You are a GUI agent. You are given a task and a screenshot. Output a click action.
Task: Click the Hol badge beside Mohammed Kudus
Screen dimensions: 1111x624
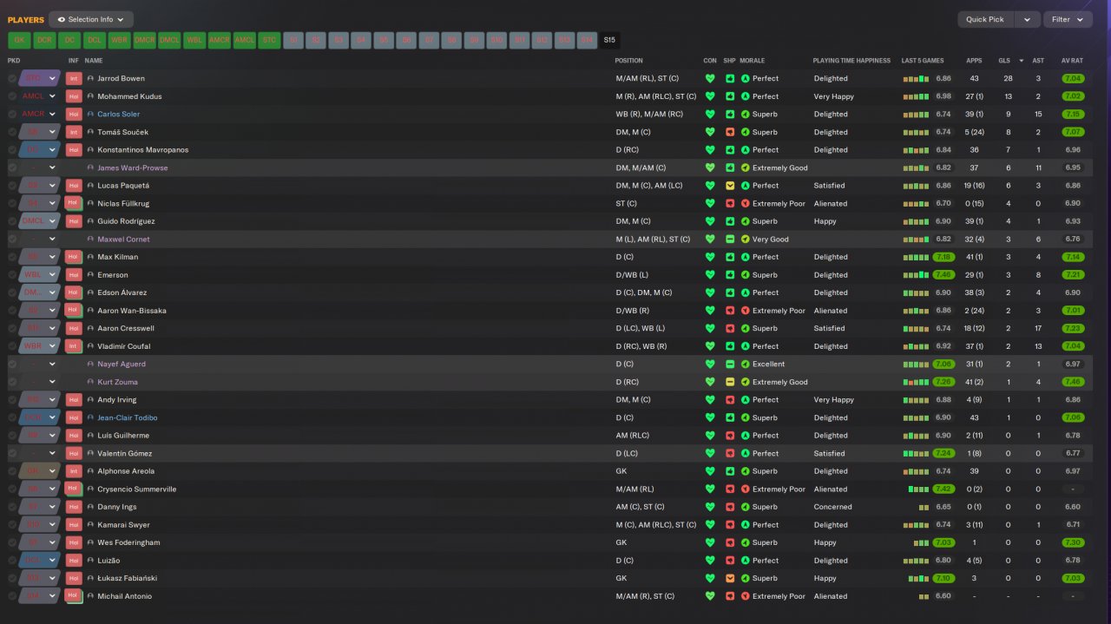click(74, 96)
